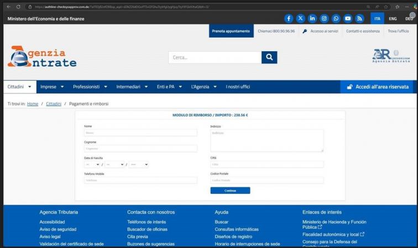Click into the Nome text field
The height and width of the screenshot is (248, 418).
coord(140,133)
